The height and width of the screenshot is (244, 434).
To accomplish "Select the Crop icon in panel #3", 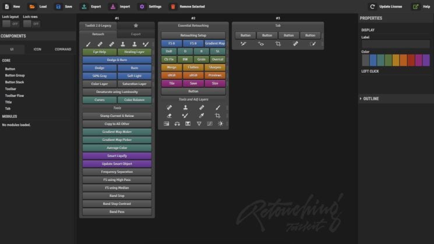I will [278, 44].
